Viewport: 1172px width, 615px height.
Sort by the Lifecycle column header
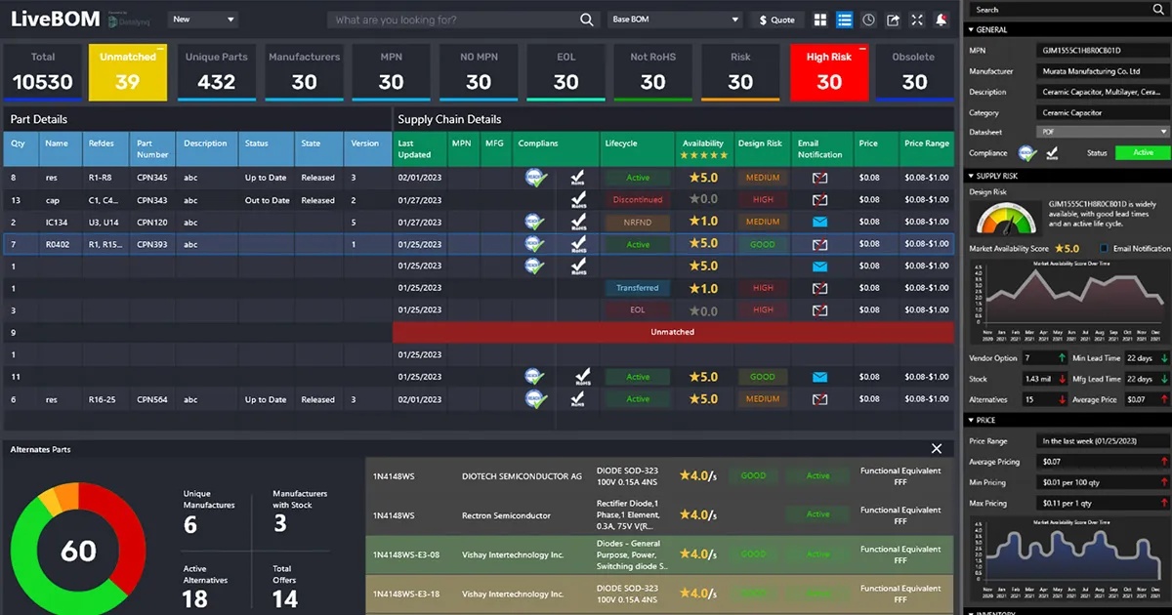[637, 149]
